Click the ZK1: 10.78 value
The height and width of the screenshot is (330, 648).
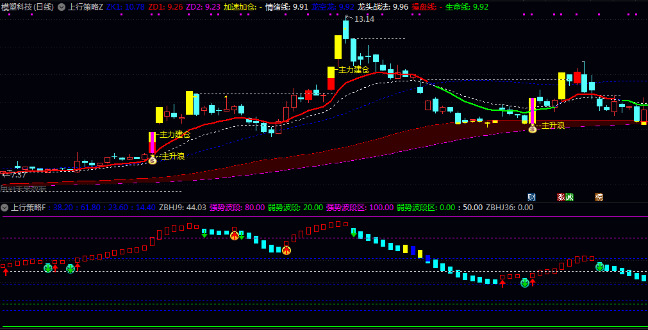(126, 7)
